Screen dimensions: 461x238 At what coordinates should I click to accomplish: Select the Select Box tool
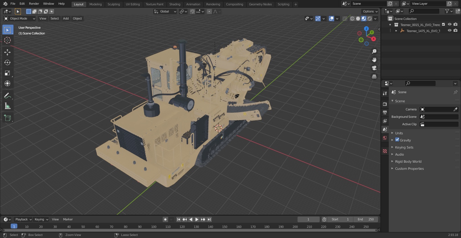click(7, 30)
